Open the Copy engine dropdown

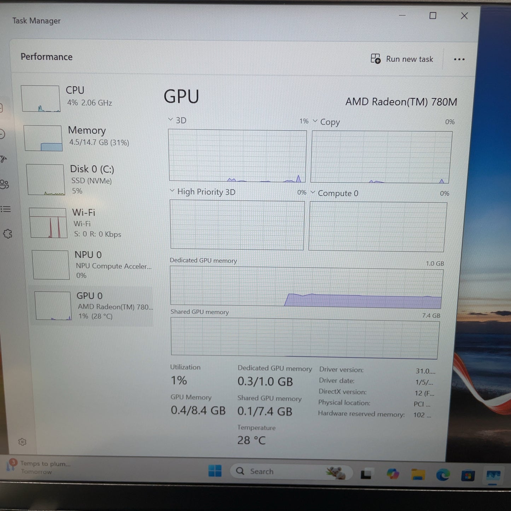326,122
